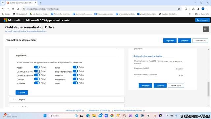Open the Accessibilité: partiellement conforme link
Image resolution: width=211 pixels, height=119 pixels.
pos(129,111)
